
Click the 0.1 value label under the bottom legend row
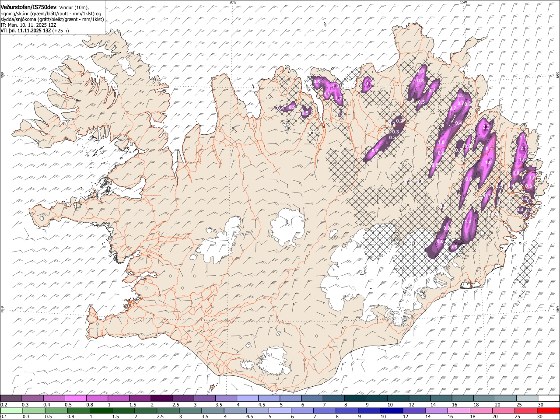[x=4, y=416]
